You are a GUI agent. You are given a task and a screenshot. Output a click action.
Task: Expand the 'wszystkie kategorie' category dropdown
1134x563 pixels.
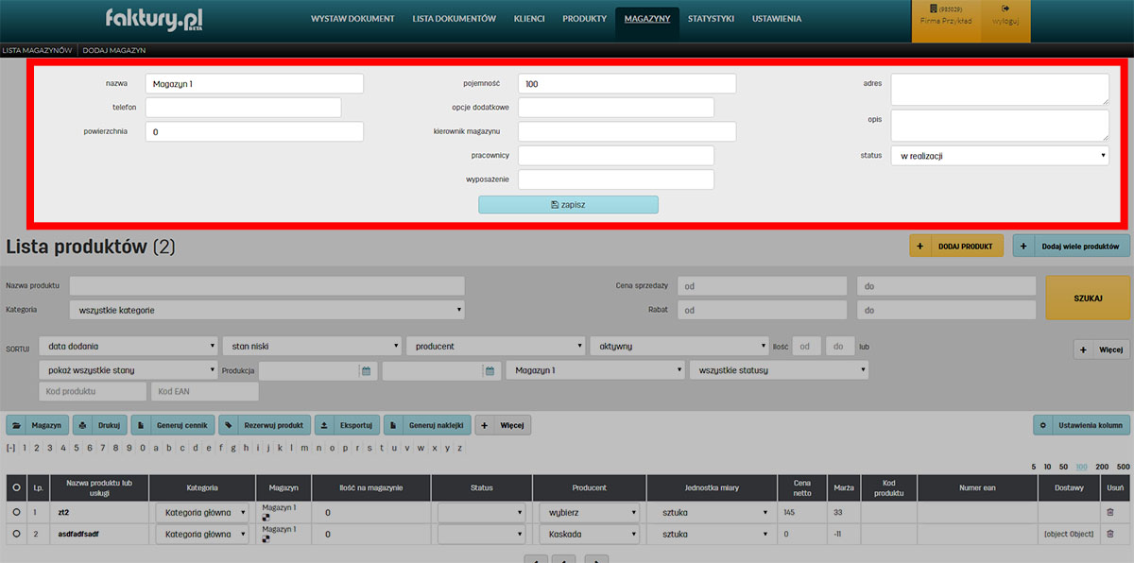266,309
